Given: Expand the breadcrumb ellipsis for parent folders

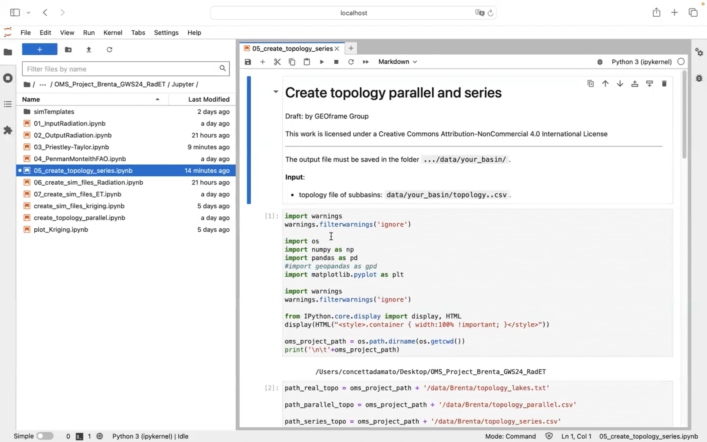Looking at the screenshot, I should 43,85.
